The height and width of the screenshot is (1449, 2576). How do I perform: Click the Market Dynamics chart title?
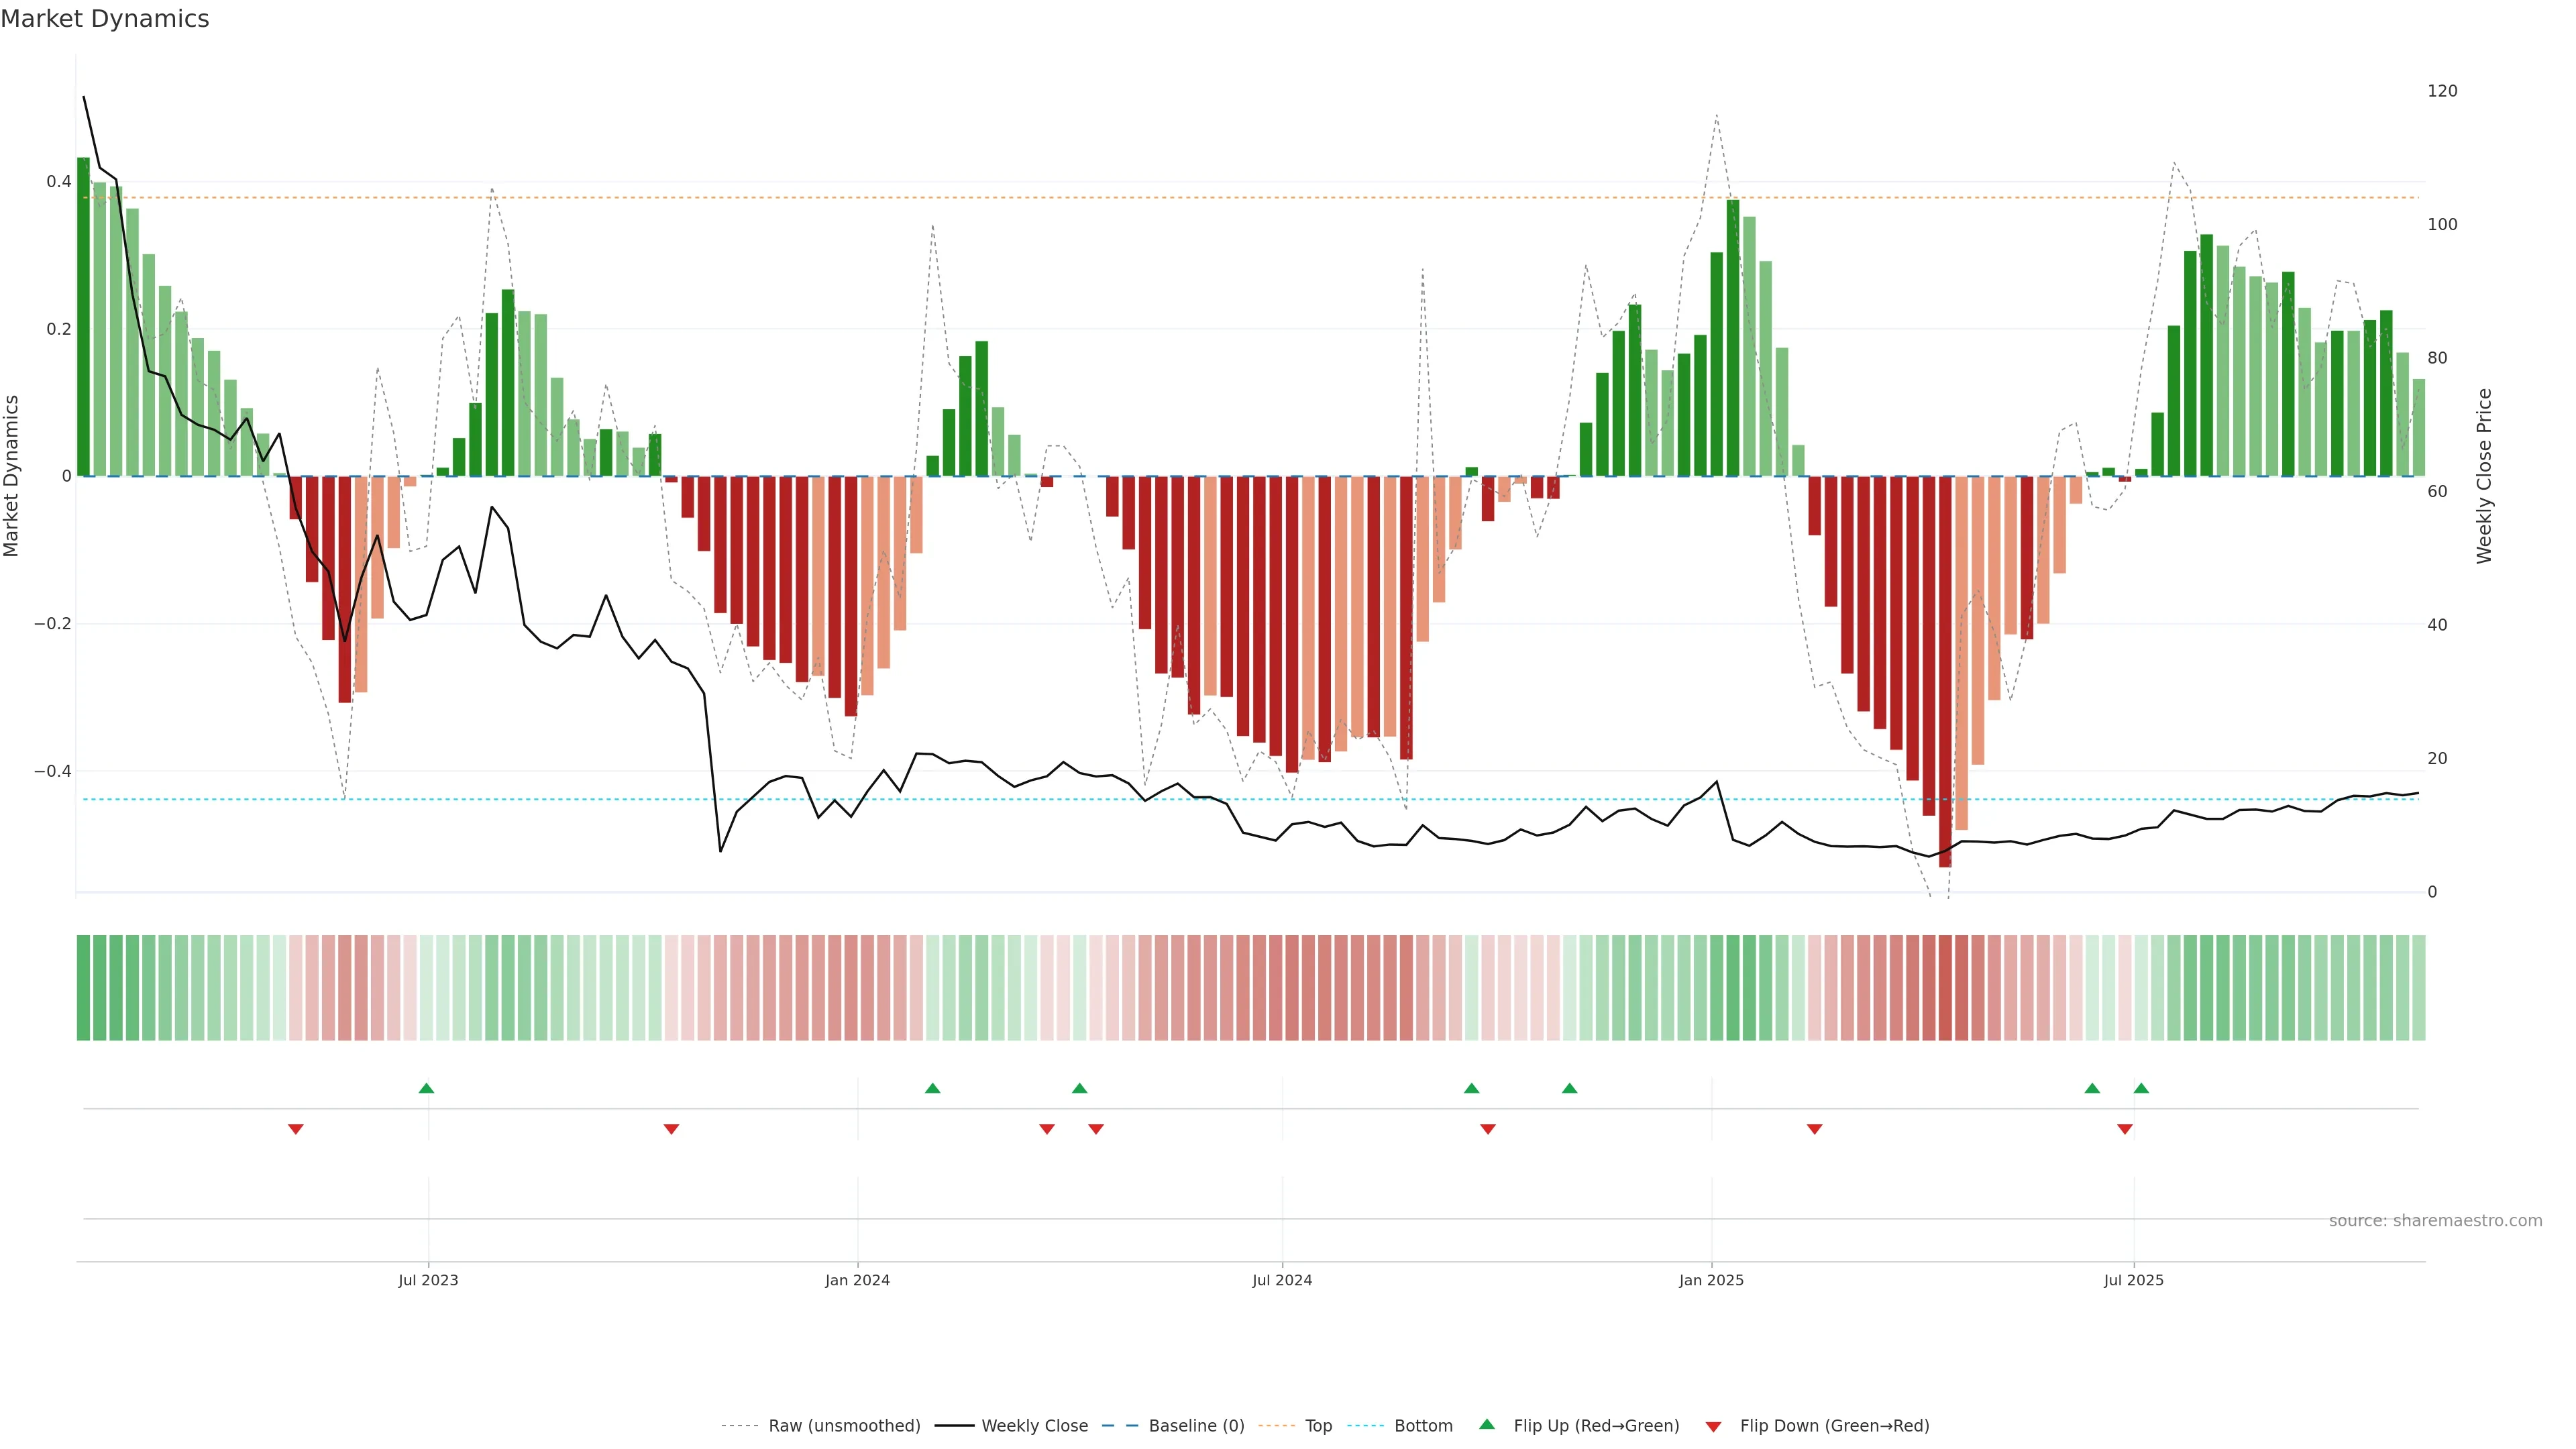pyautogui.click(x=105, y=19)
